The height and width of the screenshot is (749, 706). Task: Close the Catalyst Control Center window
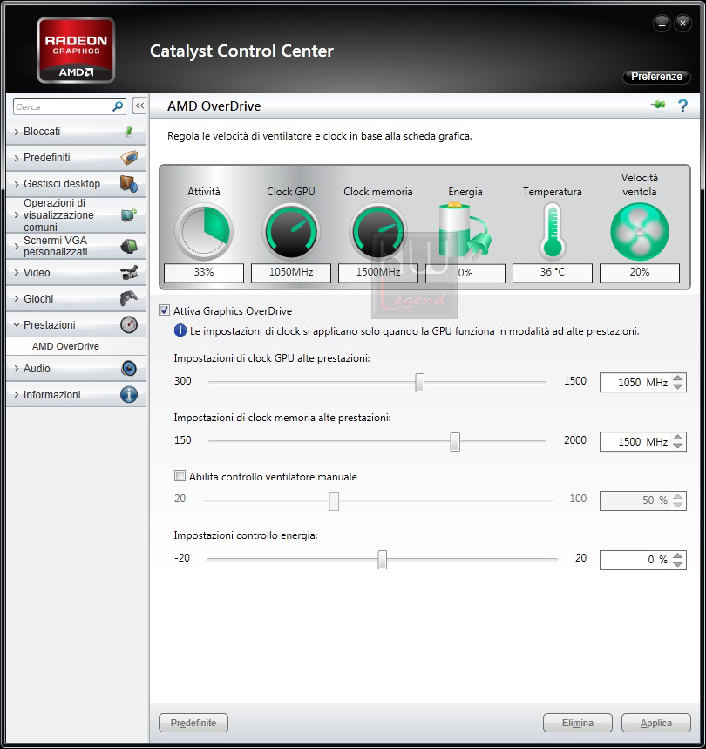click(683, 23)
